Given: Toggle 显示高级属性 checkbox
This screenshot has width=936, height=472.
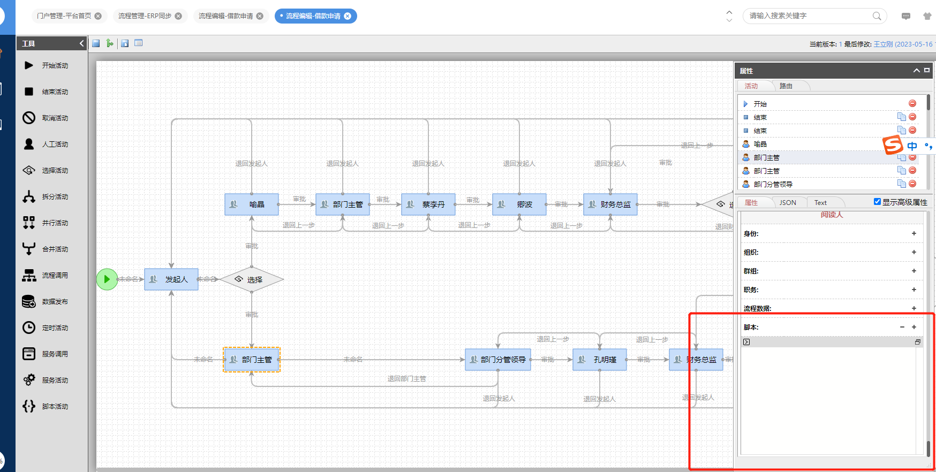Looking at the screenshot, I should [877, 202].
